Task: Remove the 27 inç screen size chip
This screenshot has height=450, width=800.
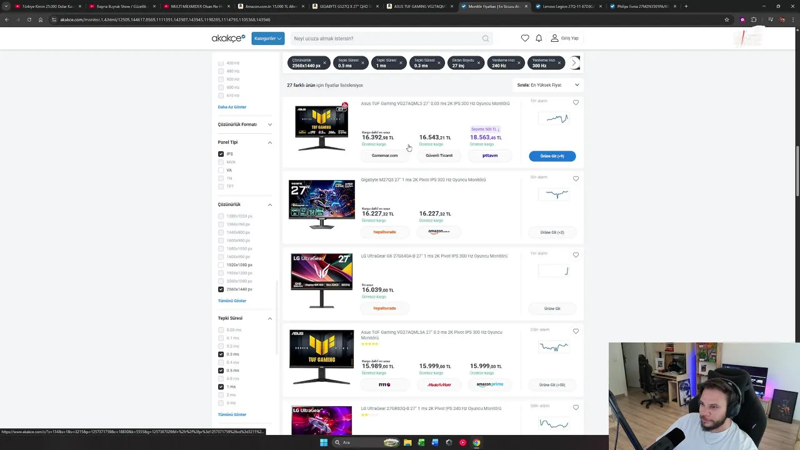Action: coord(479,62)
